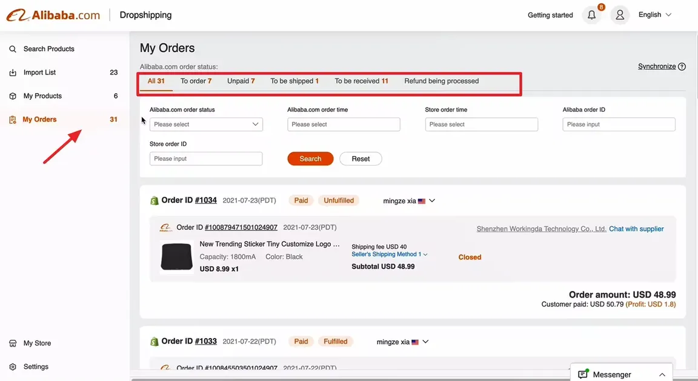Open store Order ID #1034 link
Image resolution: width=698 pixels, height=381 pixels.
[205, 200]
